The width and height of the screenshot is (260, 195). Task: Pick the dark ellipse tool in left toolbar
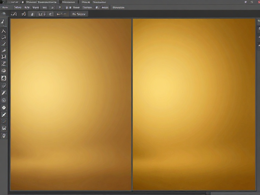click(4, 121)
